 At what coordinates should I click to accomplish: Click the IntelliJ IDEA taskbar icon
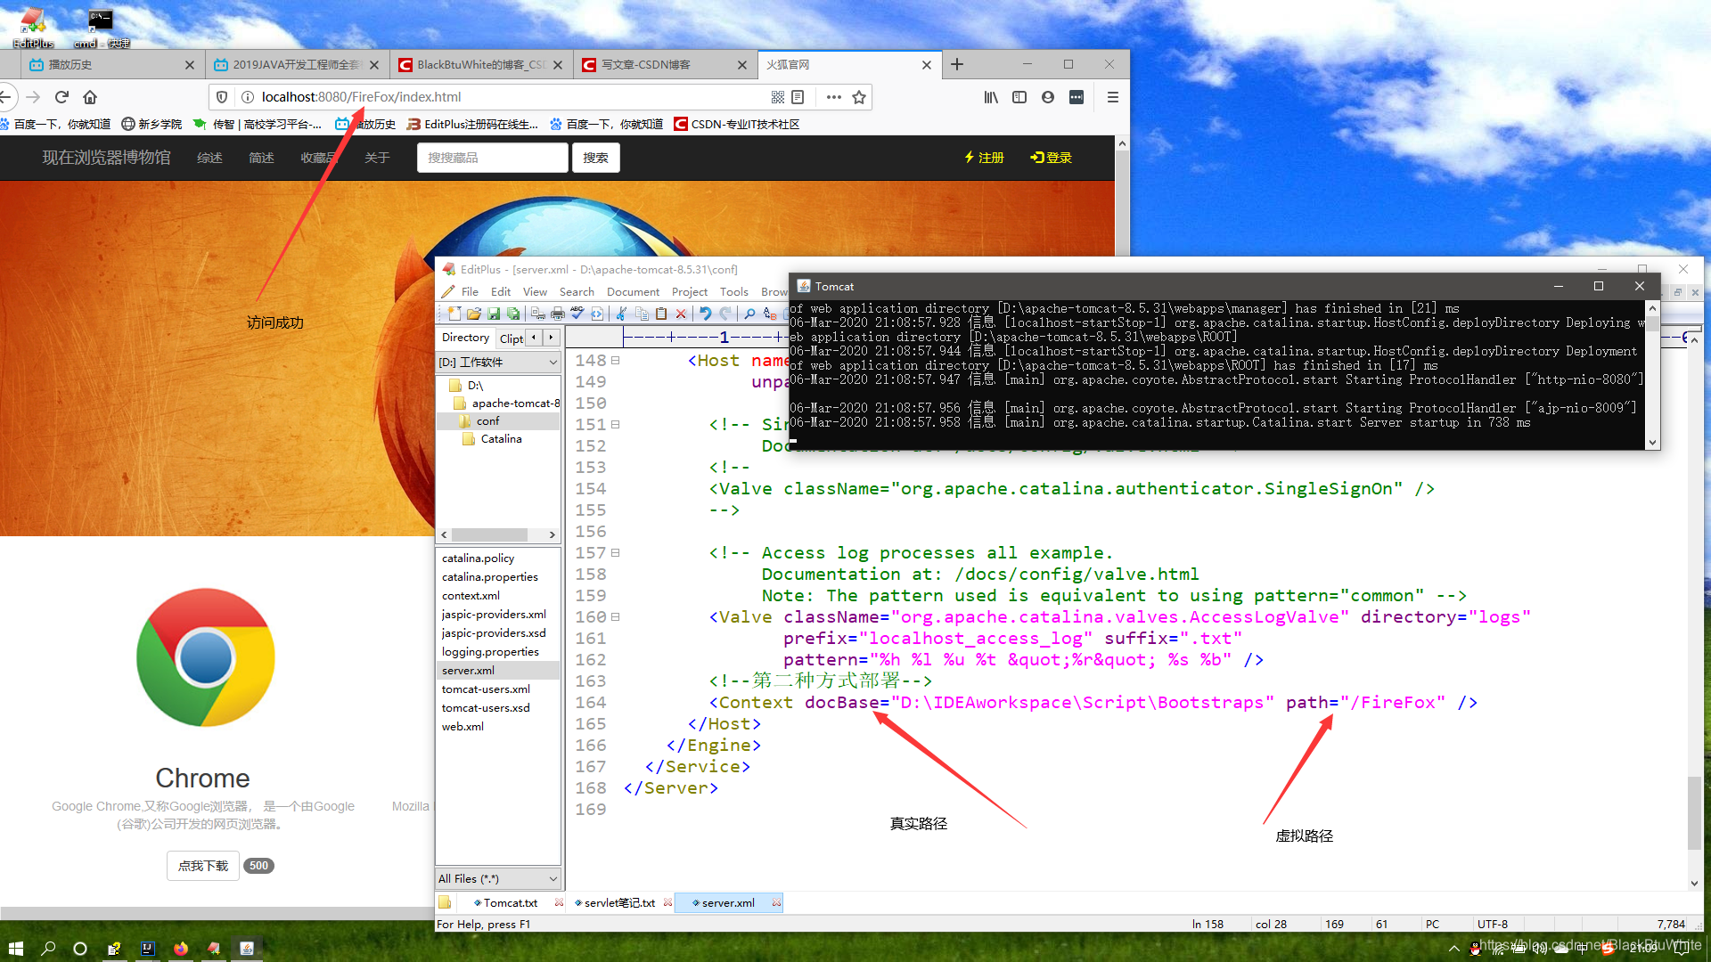(148, 949)
